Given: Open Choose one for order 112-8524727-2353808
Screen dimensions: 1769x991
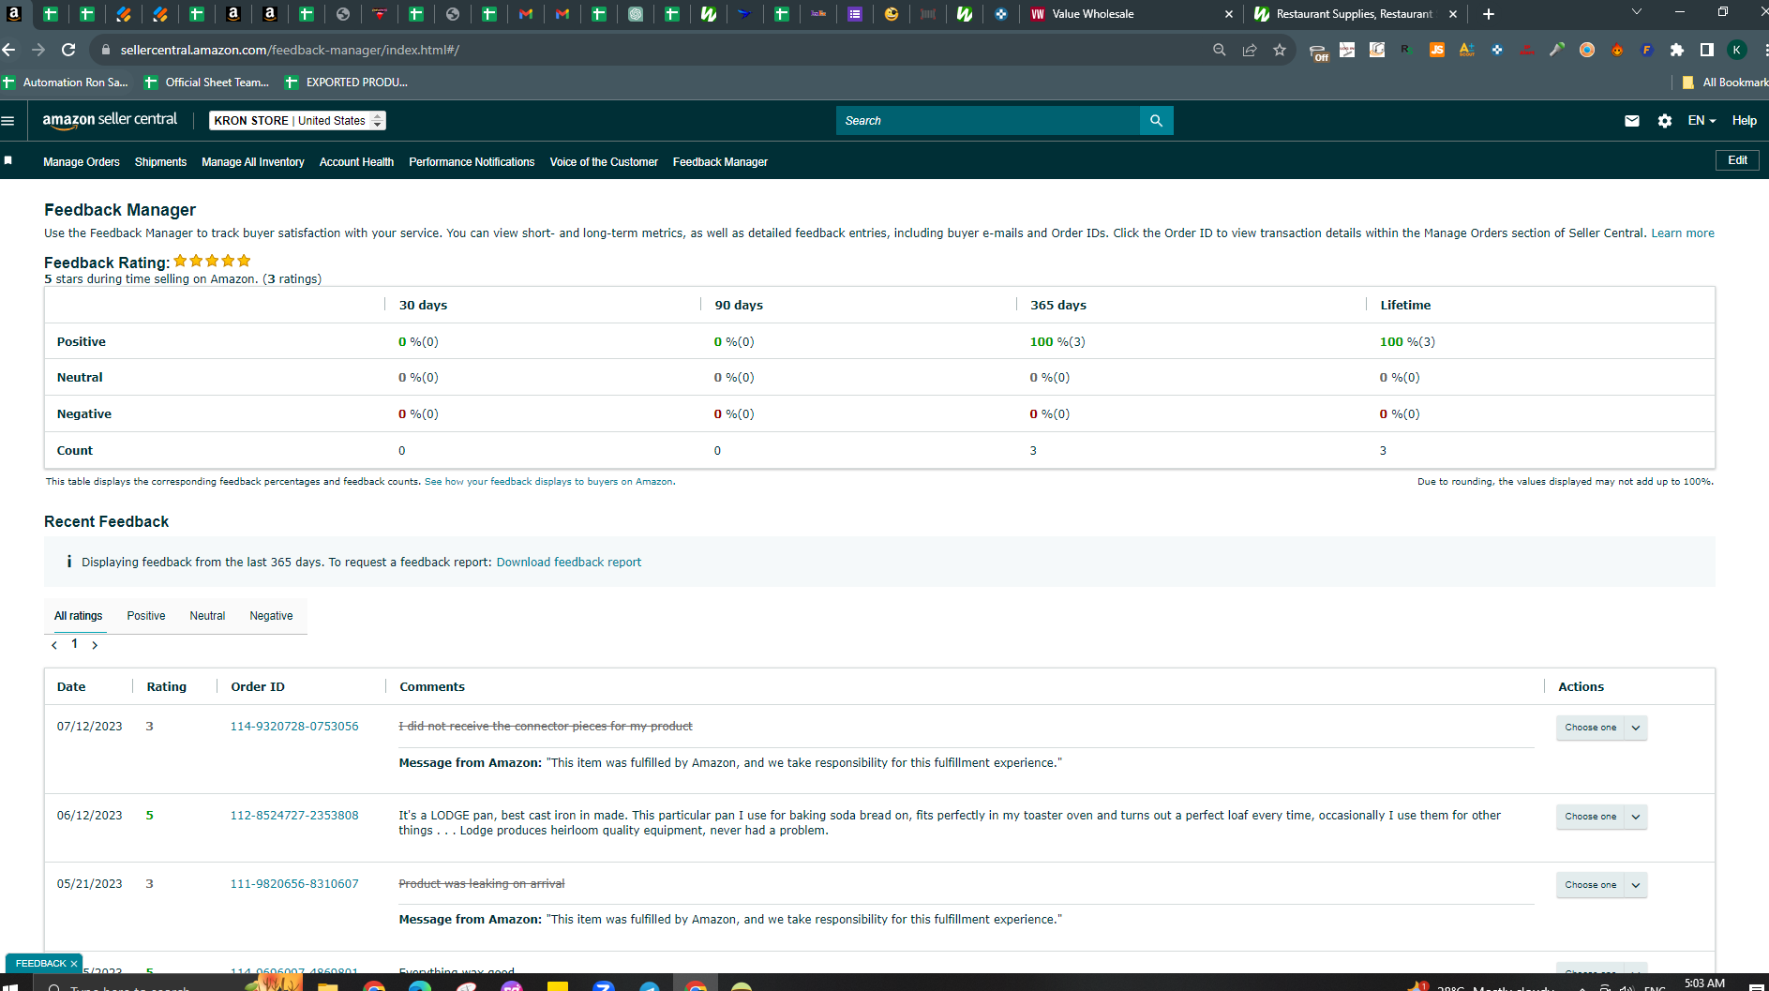Looking at the screenshot, I should click(1601, 817).
